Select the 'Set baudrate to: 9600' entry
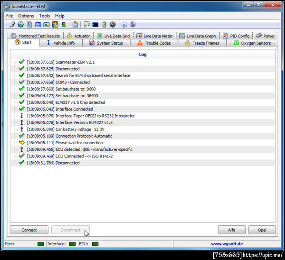The height and width of the screenshot is (260, 285). coord(142,89)
